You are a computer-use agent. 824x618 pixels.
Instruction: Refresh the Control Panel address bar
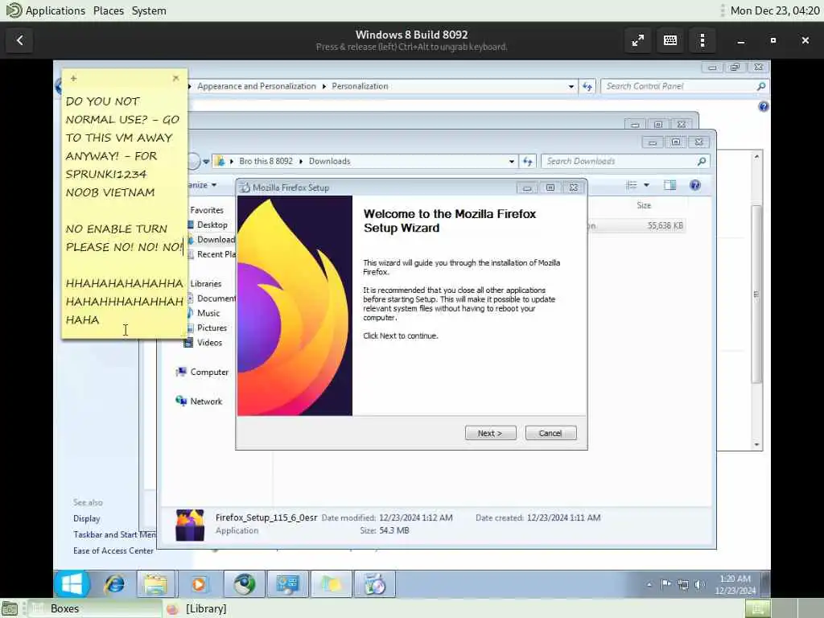[587, 86]
